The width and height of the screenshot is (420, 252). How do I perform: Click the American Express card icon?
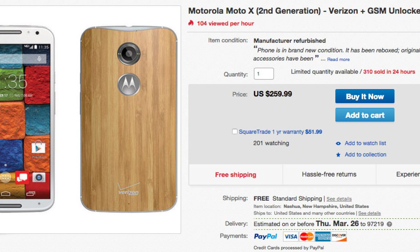point(323,237)
